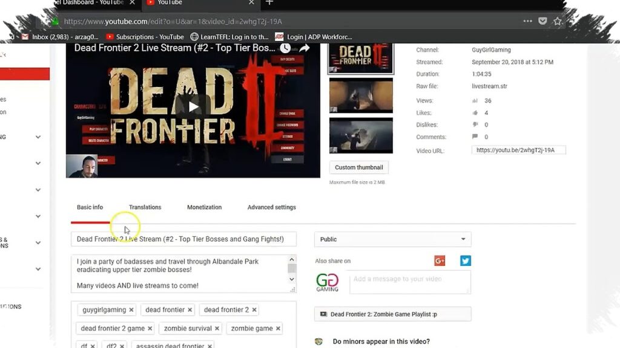Open a new browser tab with plus icon
Image resolution: width=620 pixels, height=348 pixels.
tap(269, 2)
